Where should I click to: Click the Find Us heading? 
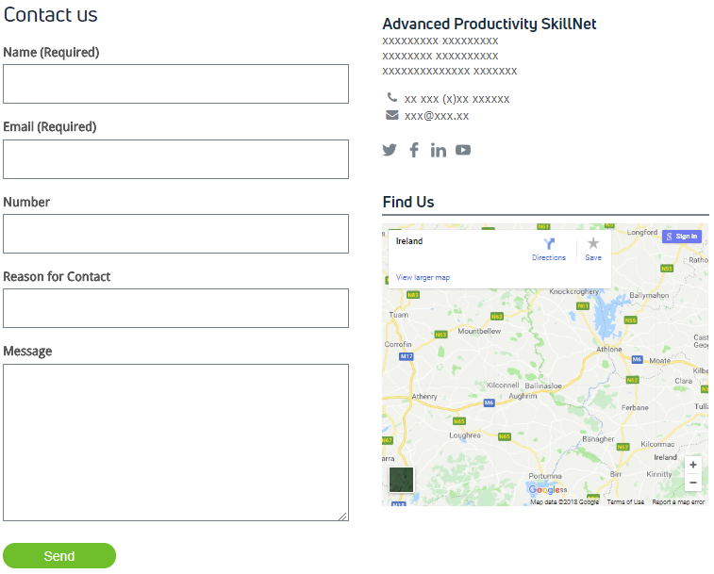pyautogui.click(x=408, y=202)
